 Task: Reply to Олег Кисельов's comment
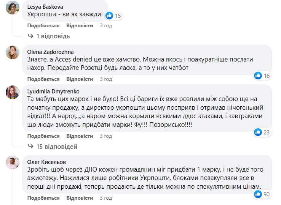[x=80, y=198]
